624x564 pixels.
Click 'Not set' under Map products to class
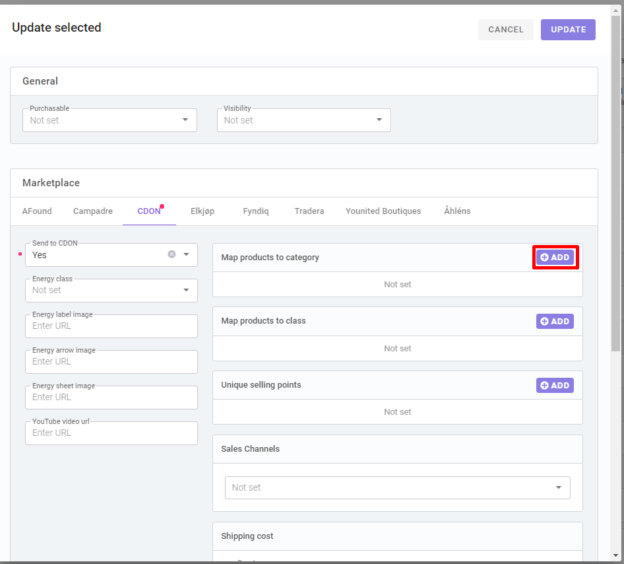(x=398, y=349)
